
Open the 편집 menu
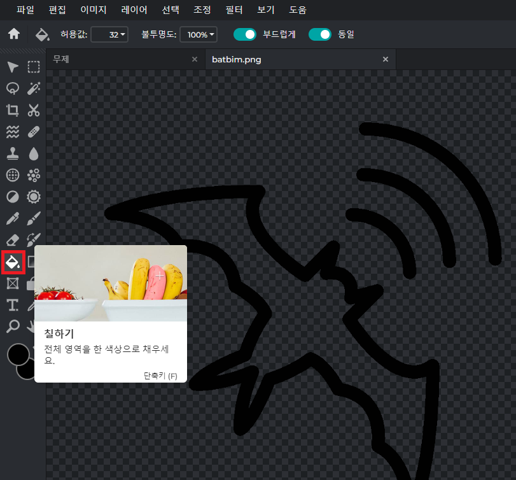coord(57,10)
